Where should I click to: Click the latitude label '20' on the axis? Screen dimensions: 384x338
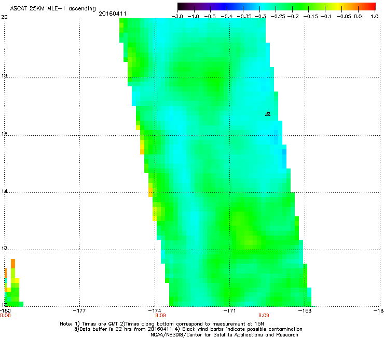pos(4,17)
